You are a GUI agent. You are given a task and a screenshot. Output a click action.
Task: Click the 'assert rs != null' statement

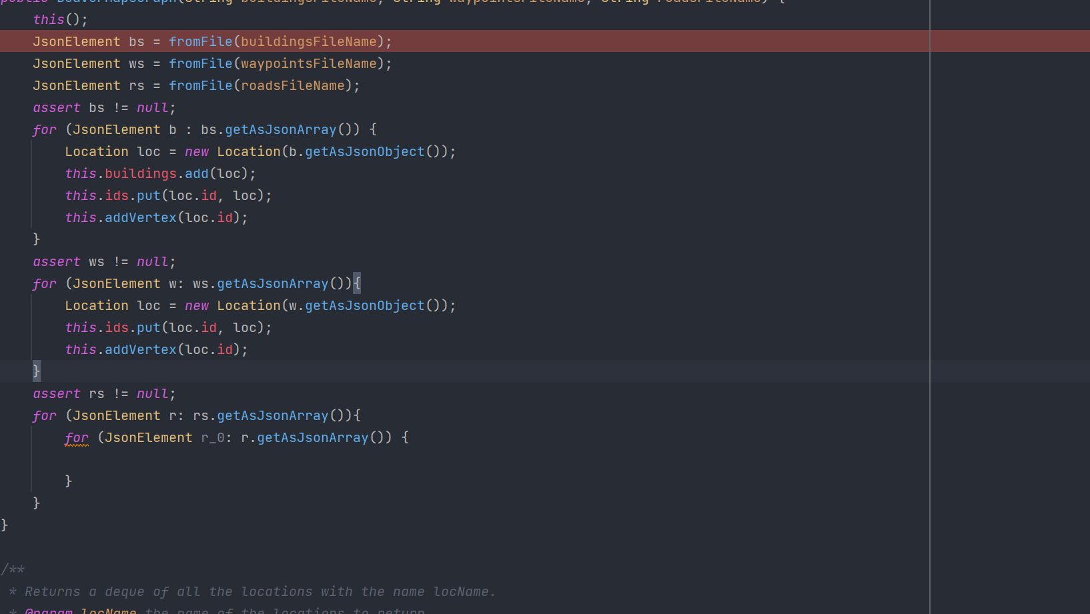click(x=104, y=393)
